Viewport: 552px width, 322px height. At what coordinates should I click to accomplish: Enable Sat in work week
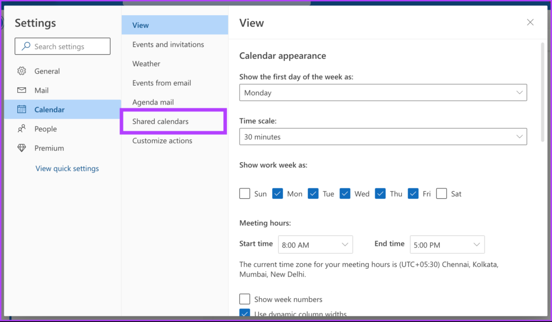pos(441,194)
